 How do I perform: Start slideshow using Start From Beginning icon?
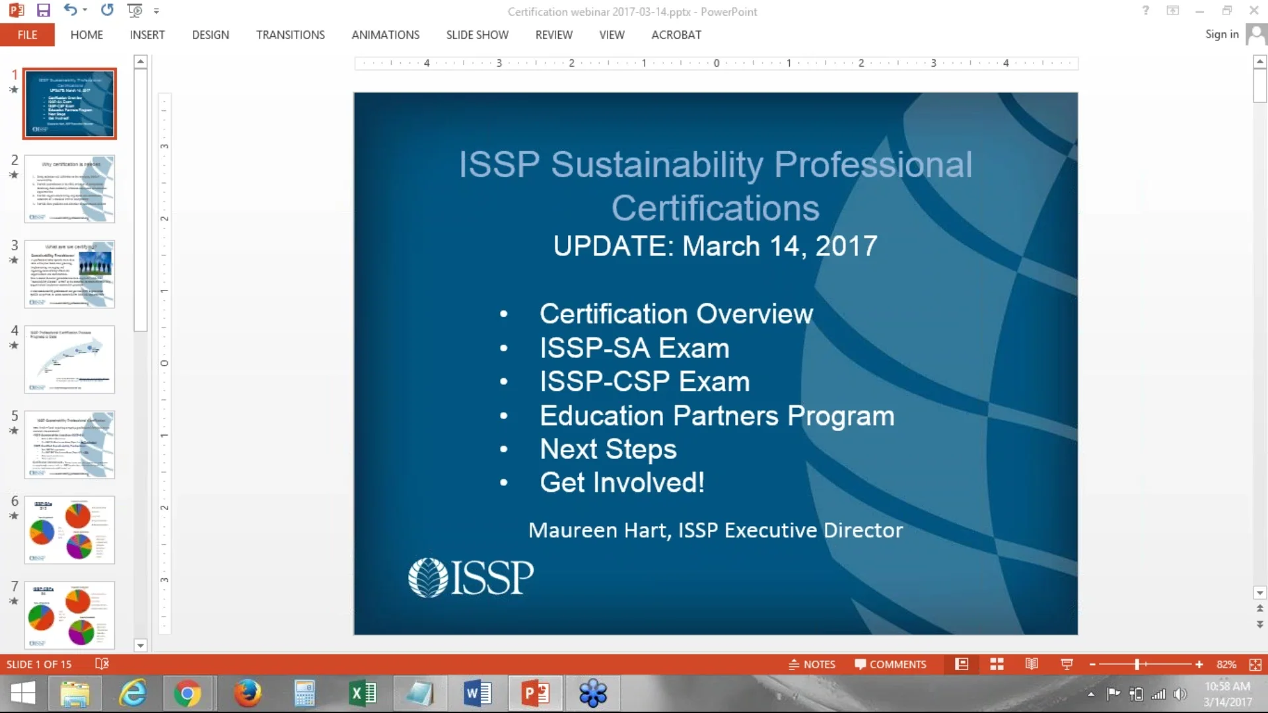coord(135,10)
